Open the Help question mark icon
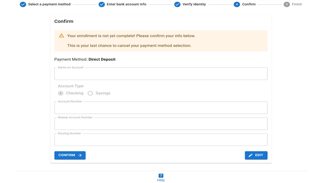This screenshot has height=183, width=323. pos(161,176)
